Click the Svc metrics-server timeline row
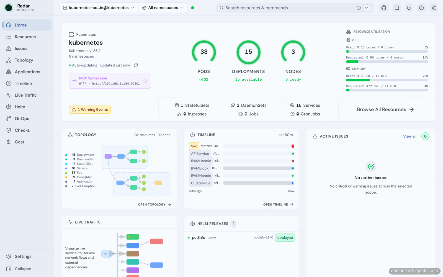This screenshot has width=443, height=277. pos(241,146)
